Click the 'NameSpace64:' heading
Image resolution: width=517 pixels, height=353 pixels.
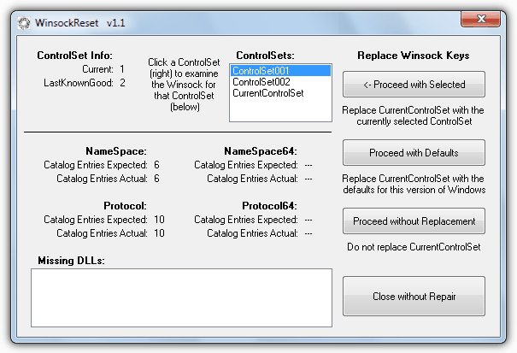(261, 151)
